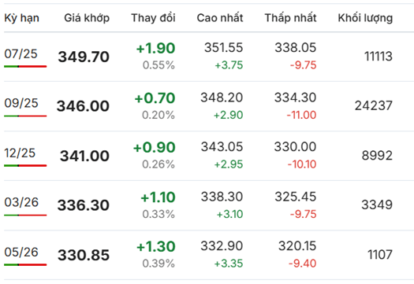This screenshot has height=284, width=414.
Task: Click the Kỳ hạn column header
Action: 21,18
